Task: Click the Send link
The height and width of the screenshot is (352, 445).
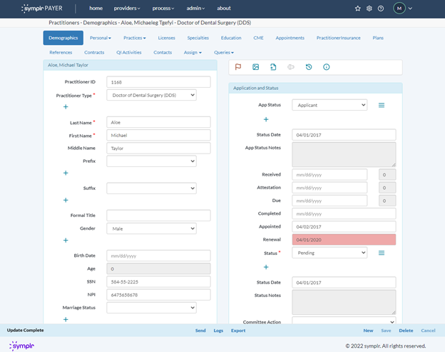Action: pos(200,331)
